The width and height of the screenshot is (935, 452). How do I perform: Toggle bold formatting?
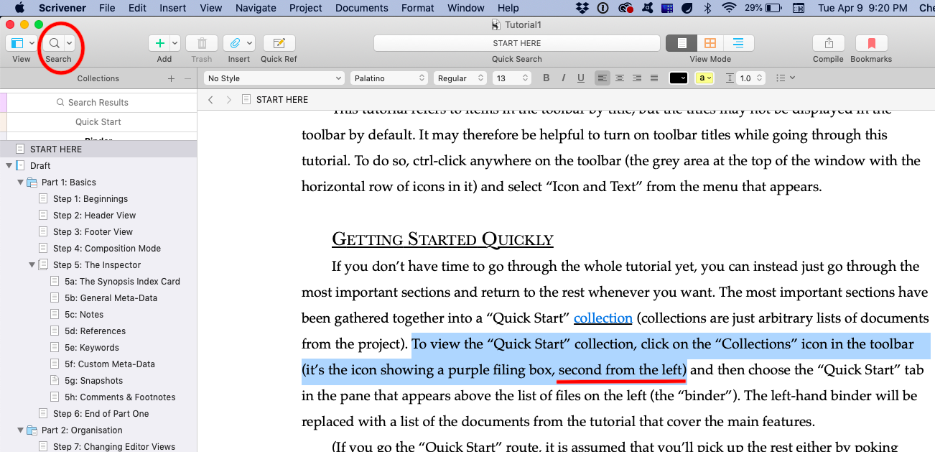click(546, 78)
